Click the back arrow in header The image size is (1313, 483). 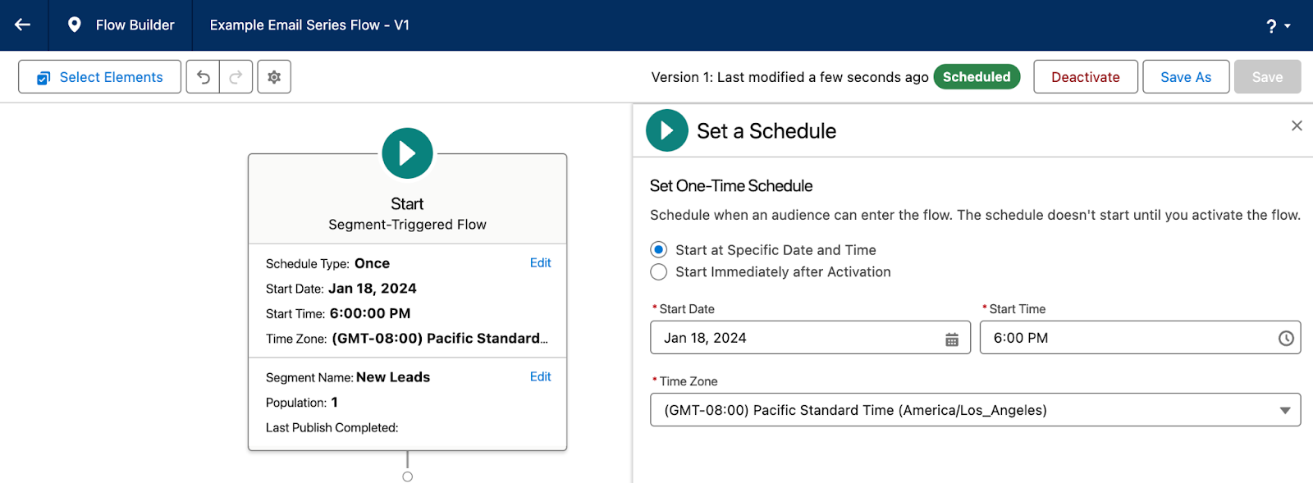[x=23, y=25]
